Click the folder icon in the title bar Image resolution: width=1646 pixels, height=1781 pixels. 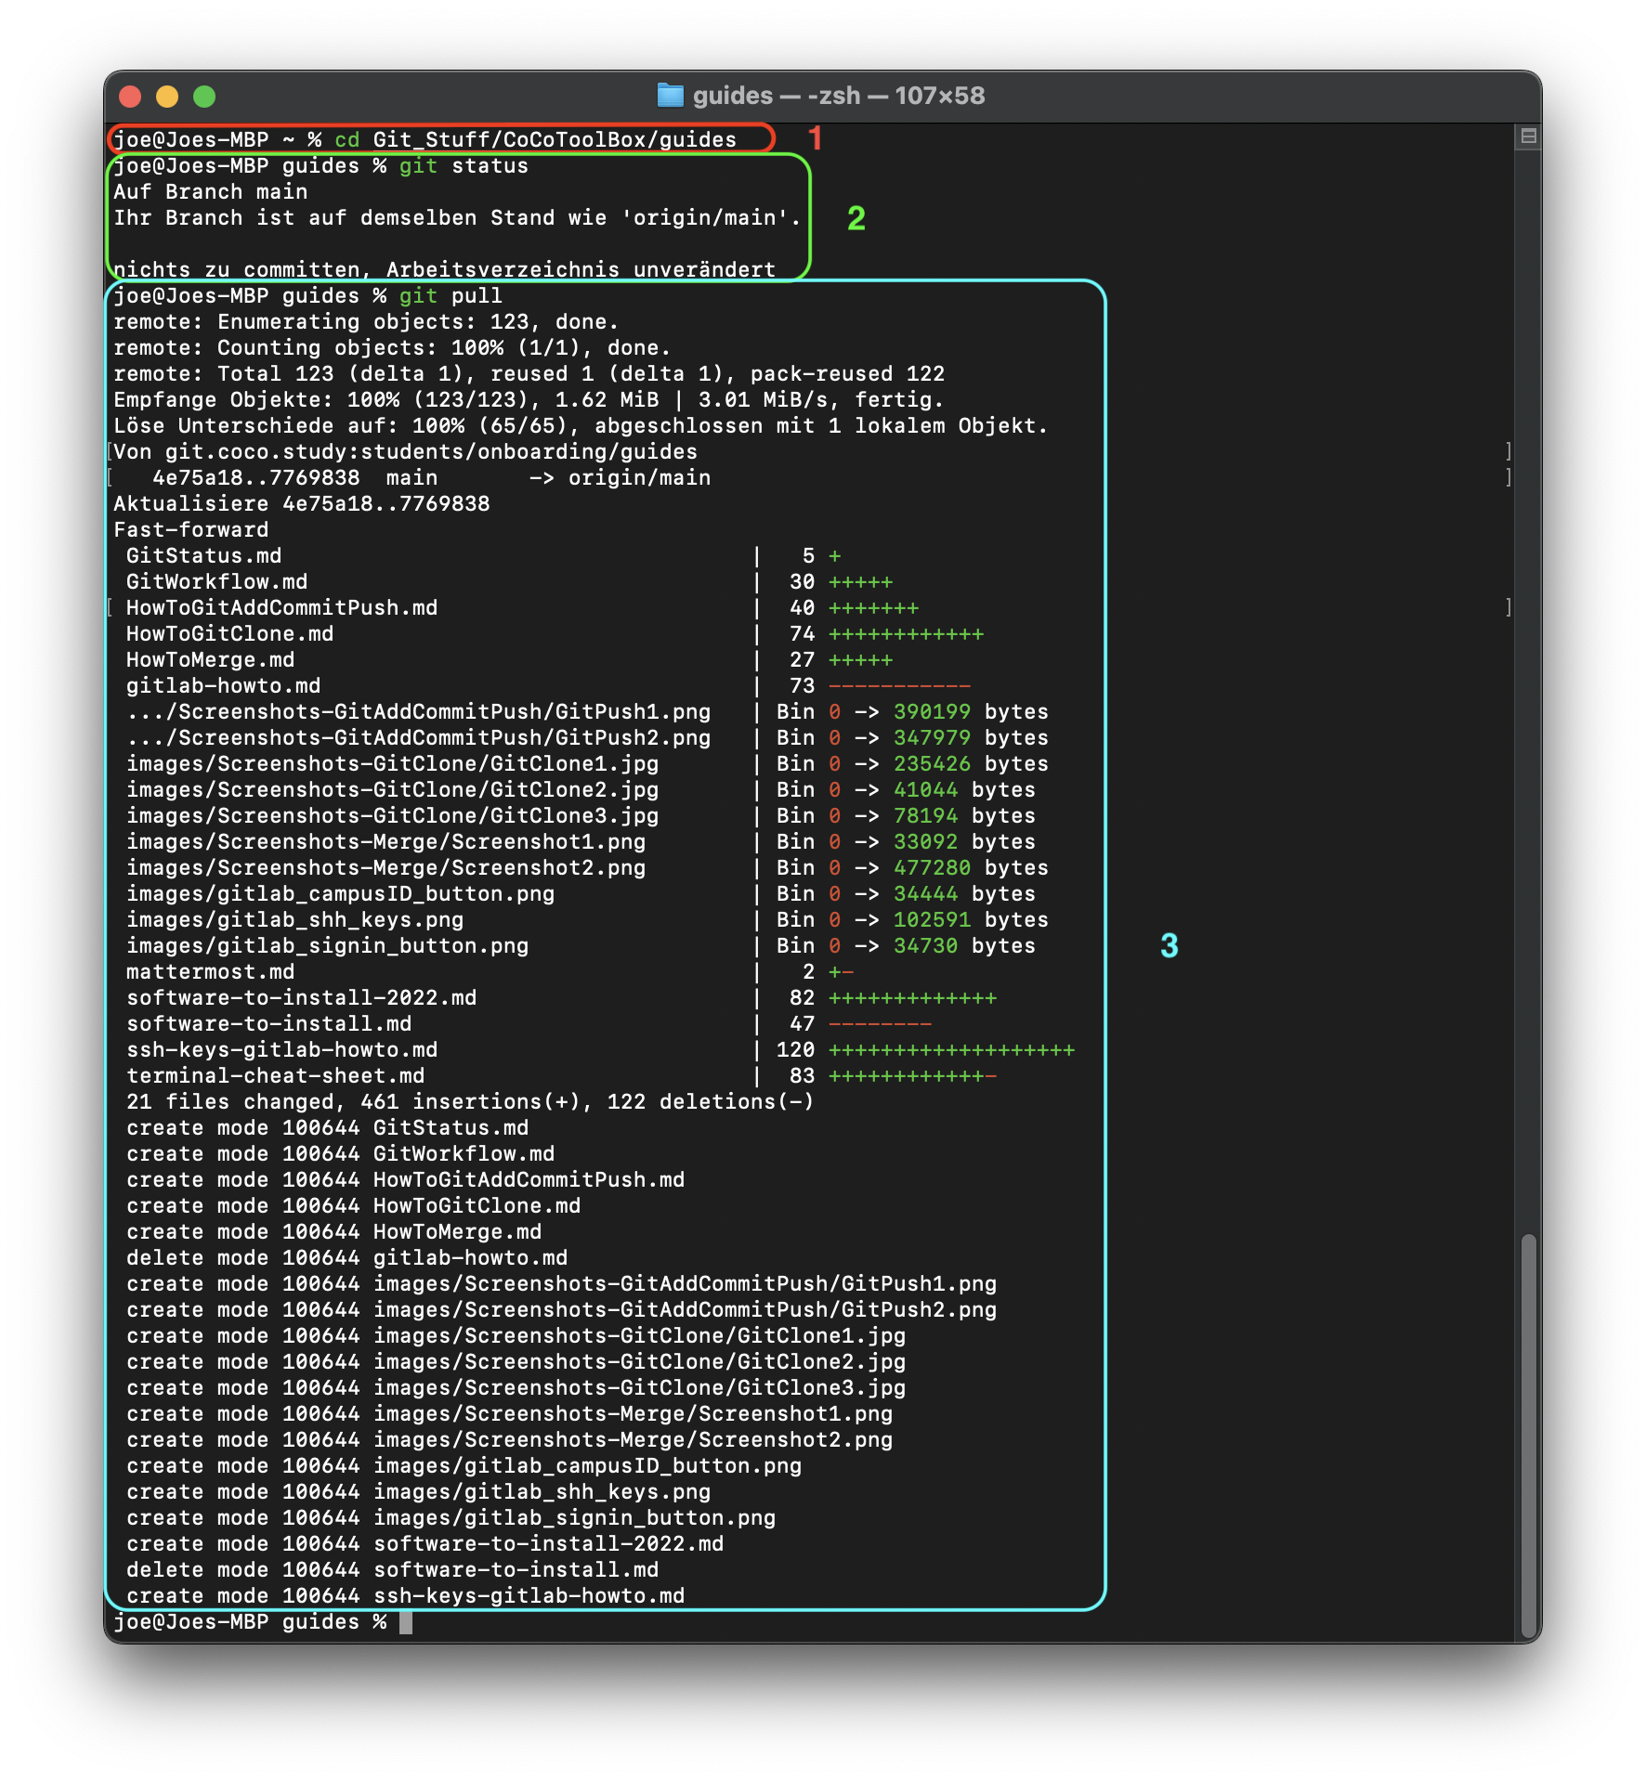click(670, 95)
